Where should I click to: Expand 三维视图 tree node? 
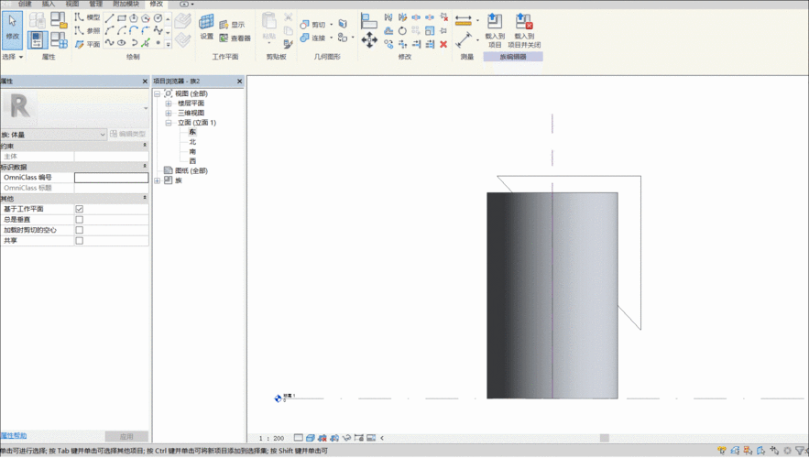point(169,113)
